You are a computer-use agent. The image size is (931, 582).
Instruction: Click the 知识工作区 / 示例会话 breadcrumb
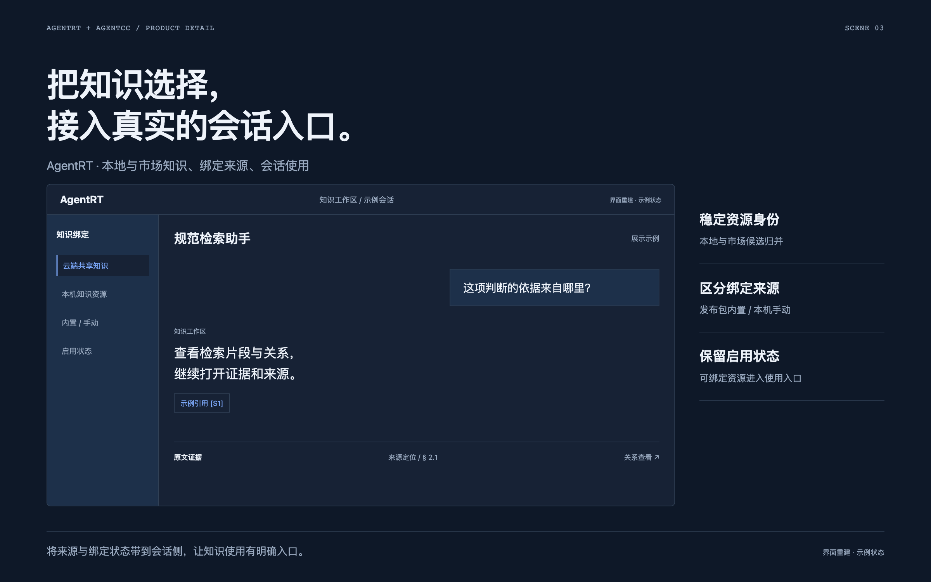pyautogui.click(x=356, y=200)
